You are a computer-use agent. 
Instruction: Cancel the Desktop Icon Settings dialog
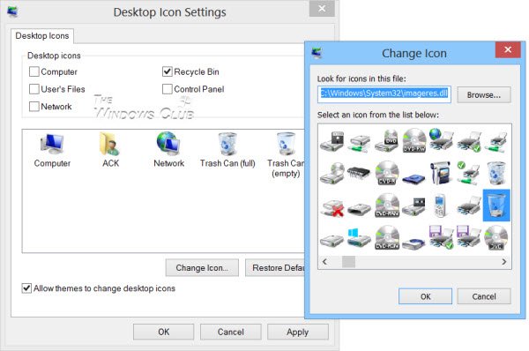click(231, 332)
